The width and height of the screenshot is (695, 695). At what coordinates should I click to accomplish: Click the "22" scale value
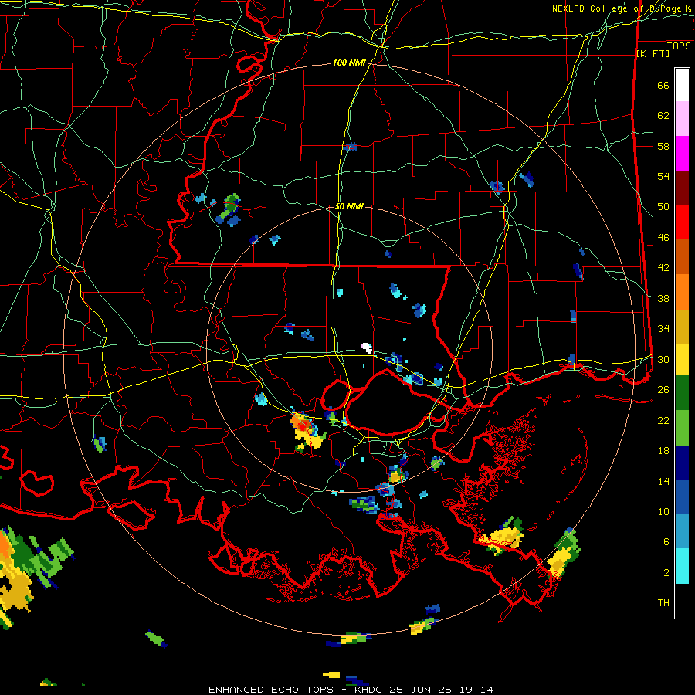point(663,420)
